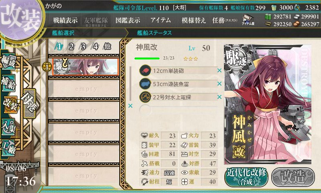The width and height of the screenshot is (321, 193).
Task: Switch to the 他 other ships tab
Action: point(107,47)
